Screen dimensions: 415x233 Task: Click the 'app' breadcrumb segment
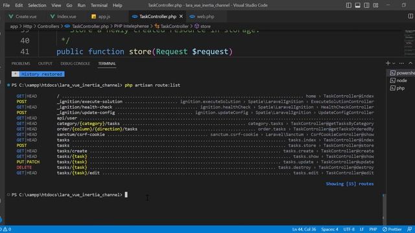click(x=14, y=26)
